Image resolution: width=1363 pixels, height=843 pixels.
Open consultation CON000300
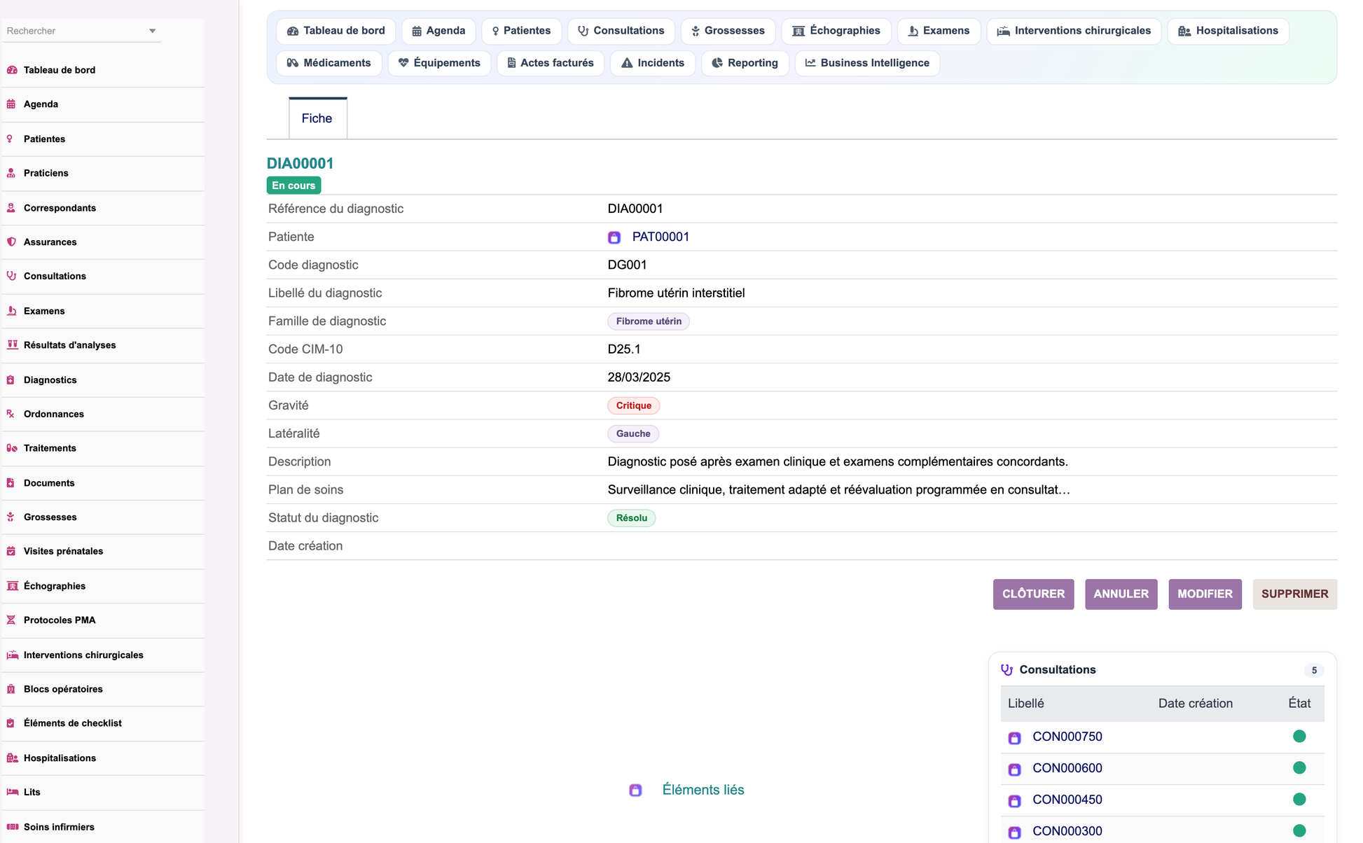1067,831
